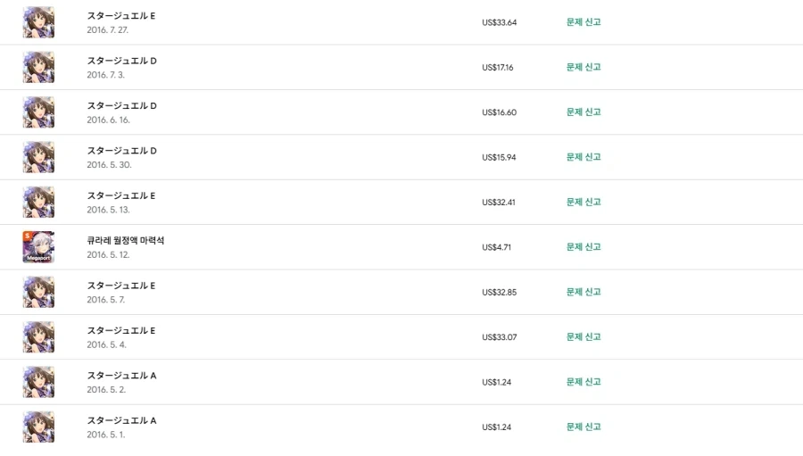Click the US$32.85 price on the 2016. 5. 7. row
Screen dimensions: 803x456
pos(500,292)
